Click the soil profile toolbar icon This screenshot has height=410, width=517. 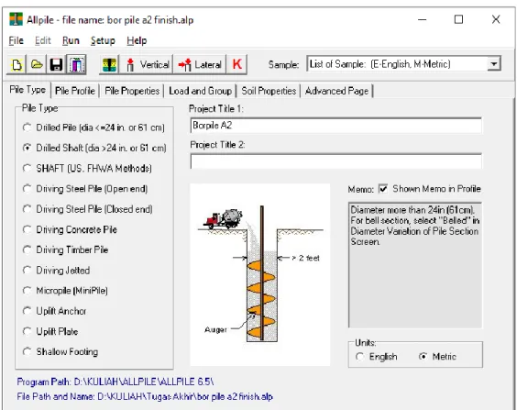[109, 64]
